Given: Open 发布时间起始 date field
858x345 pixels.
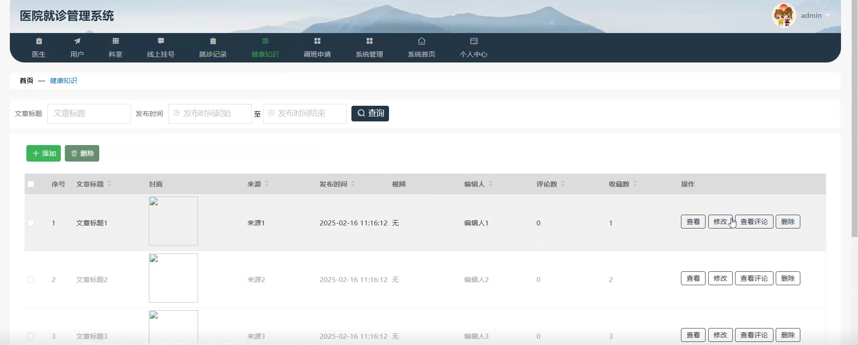Looking at the screenshot, I should tap(210, 113).
